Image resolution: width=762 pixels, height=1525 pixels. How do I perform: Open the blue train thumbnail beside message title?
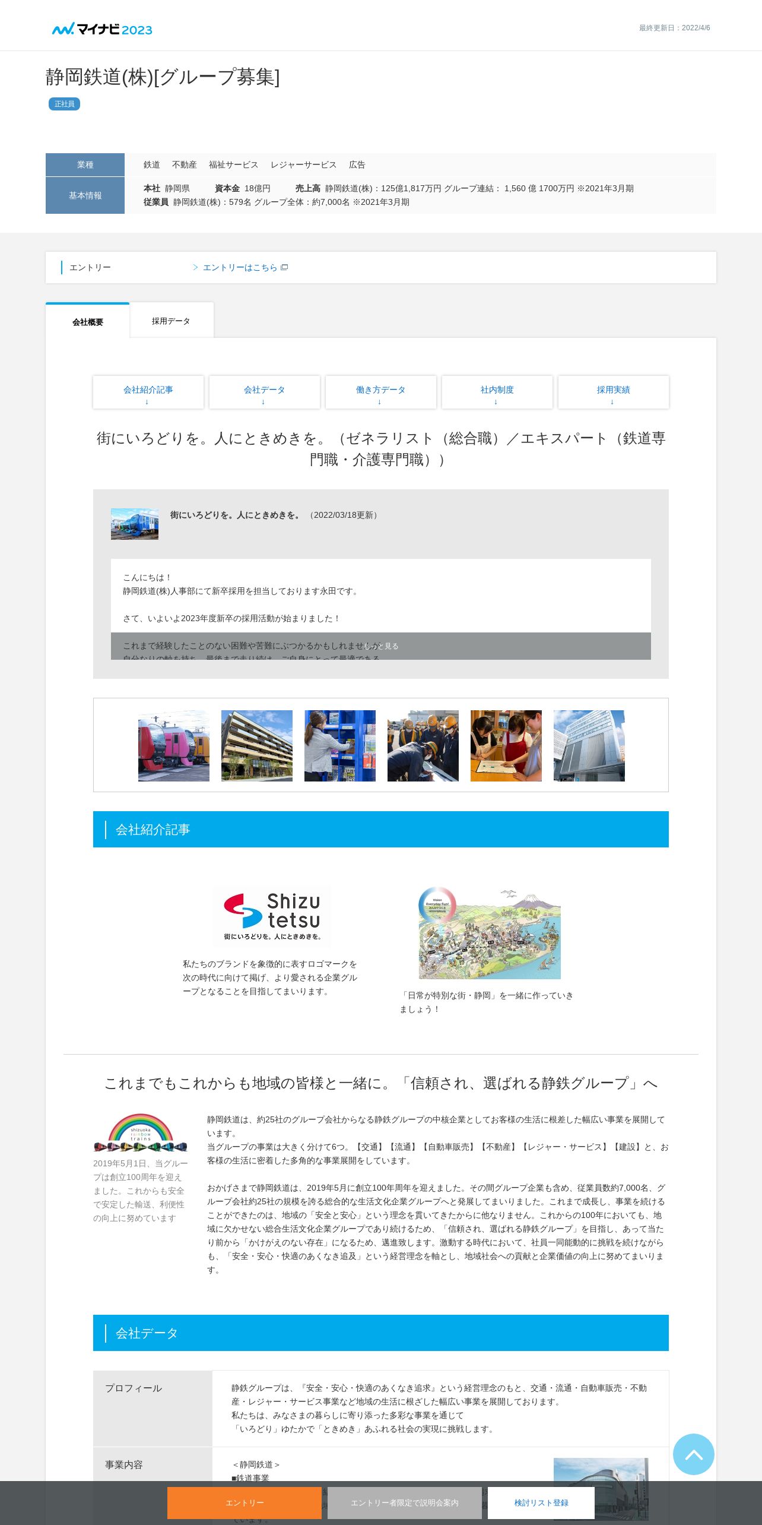pyautogui.click(x=135, y=524)
